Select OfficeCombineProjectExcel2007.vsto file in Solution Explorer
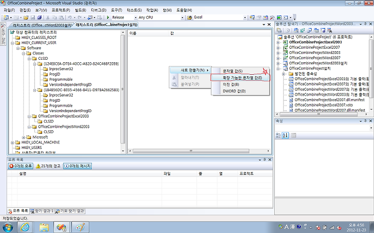The image size is (374, 233). pyautogui.click(x=324, y=105)
